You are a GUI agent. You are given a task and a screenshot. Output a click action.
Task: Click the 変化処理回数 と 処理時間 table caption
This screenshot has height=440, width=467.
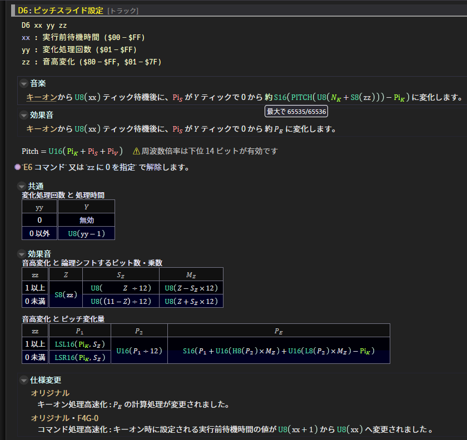[63, 196]
